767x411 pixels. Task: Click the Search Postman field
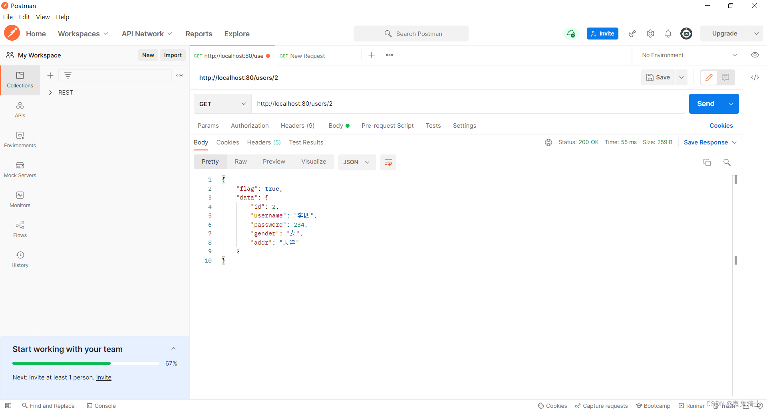coord(411,34)
